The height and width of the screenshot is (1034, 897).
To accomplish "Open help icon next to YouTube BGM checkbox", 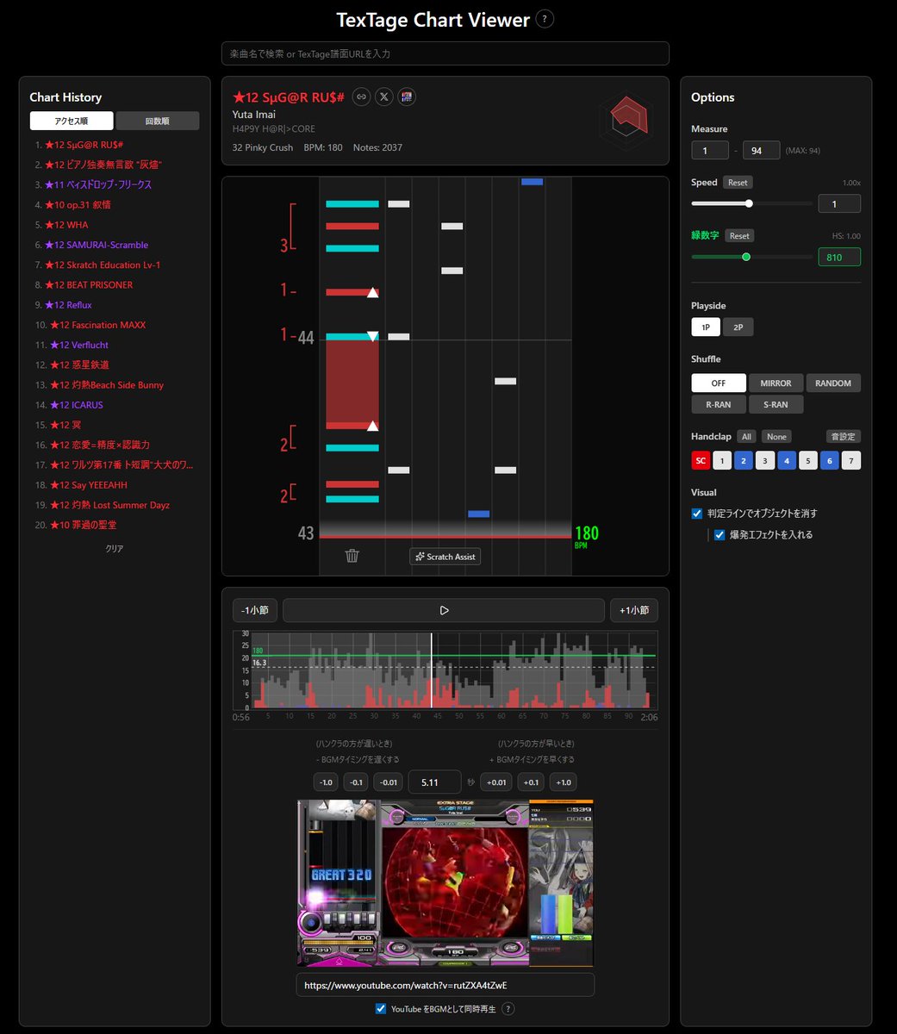I will coord(508,1009).
